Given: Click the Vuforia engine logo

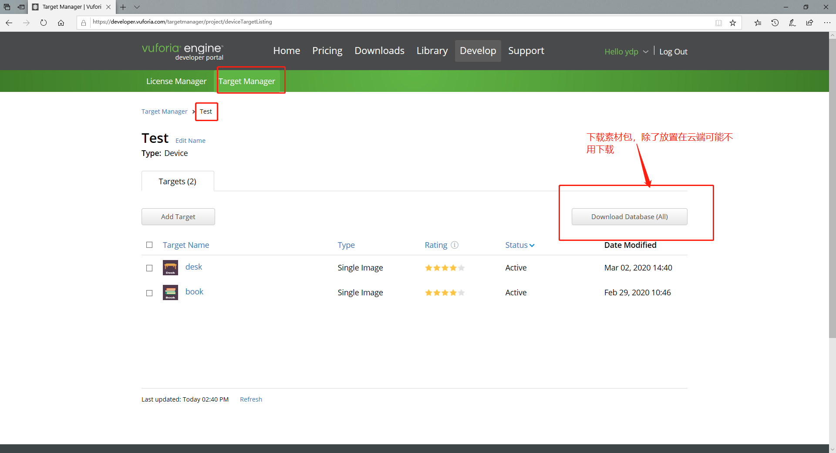Looking at the screenshot, I should [182, 51].
